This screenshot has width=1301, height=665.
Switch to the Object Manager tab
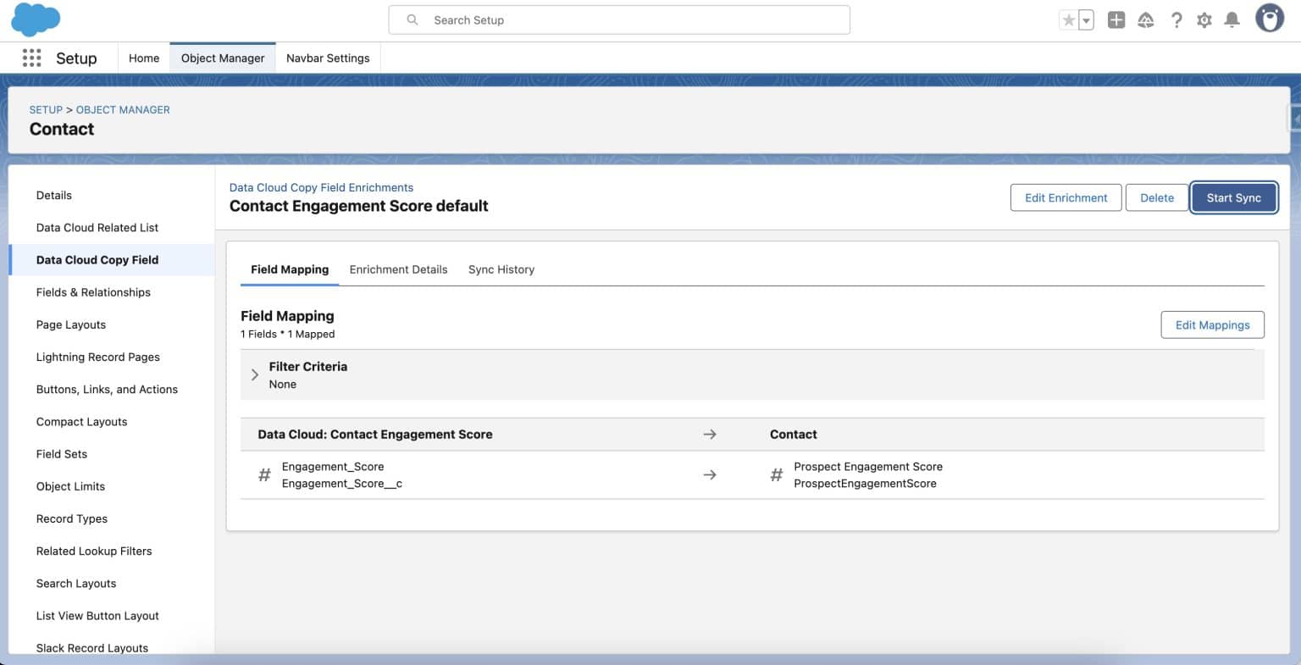(x=223, y=58)
